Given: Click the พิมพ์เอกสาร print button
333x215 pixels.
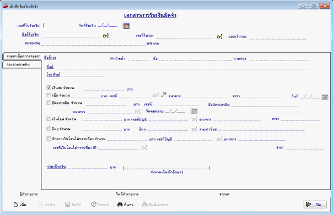Looking at the screenshot, I should [x=155, y=205].
